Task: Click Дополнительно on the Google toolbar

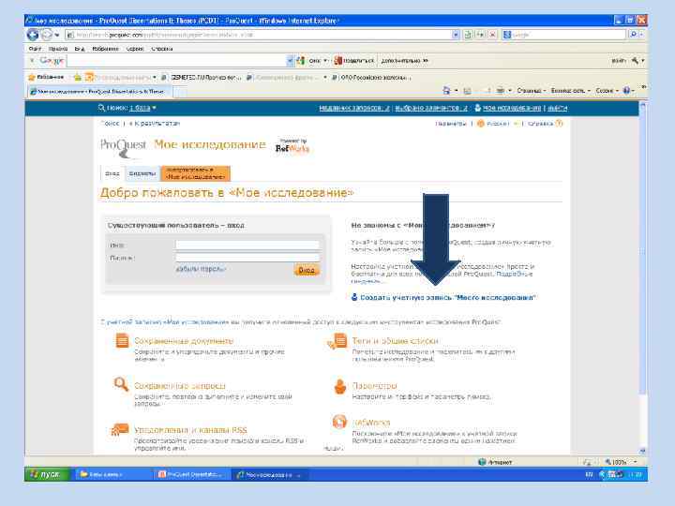Action: [404, 61]
